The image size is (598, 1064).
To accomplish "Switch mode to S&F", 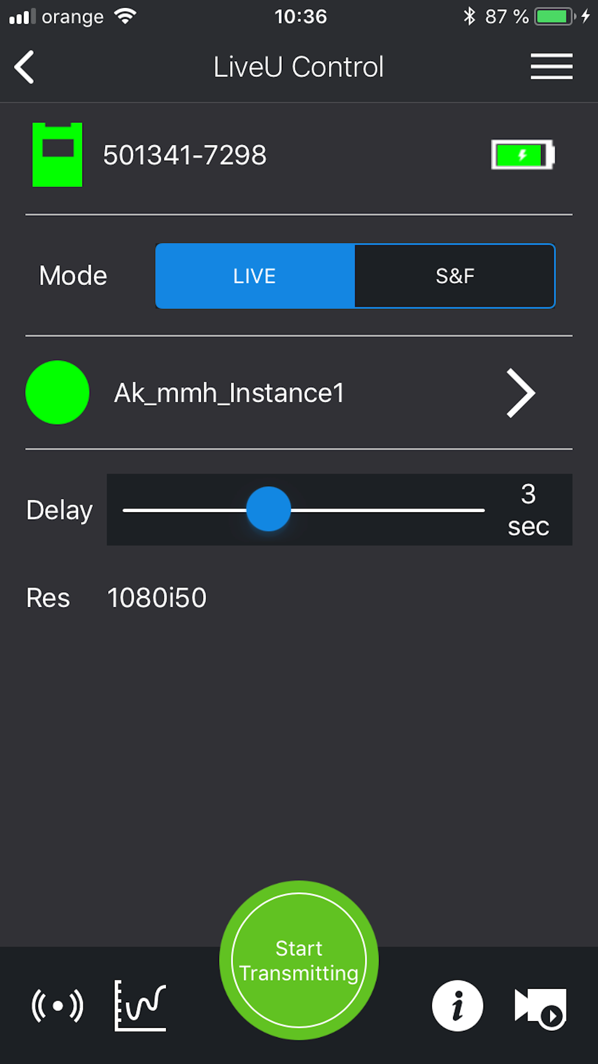I will point(455,276).
